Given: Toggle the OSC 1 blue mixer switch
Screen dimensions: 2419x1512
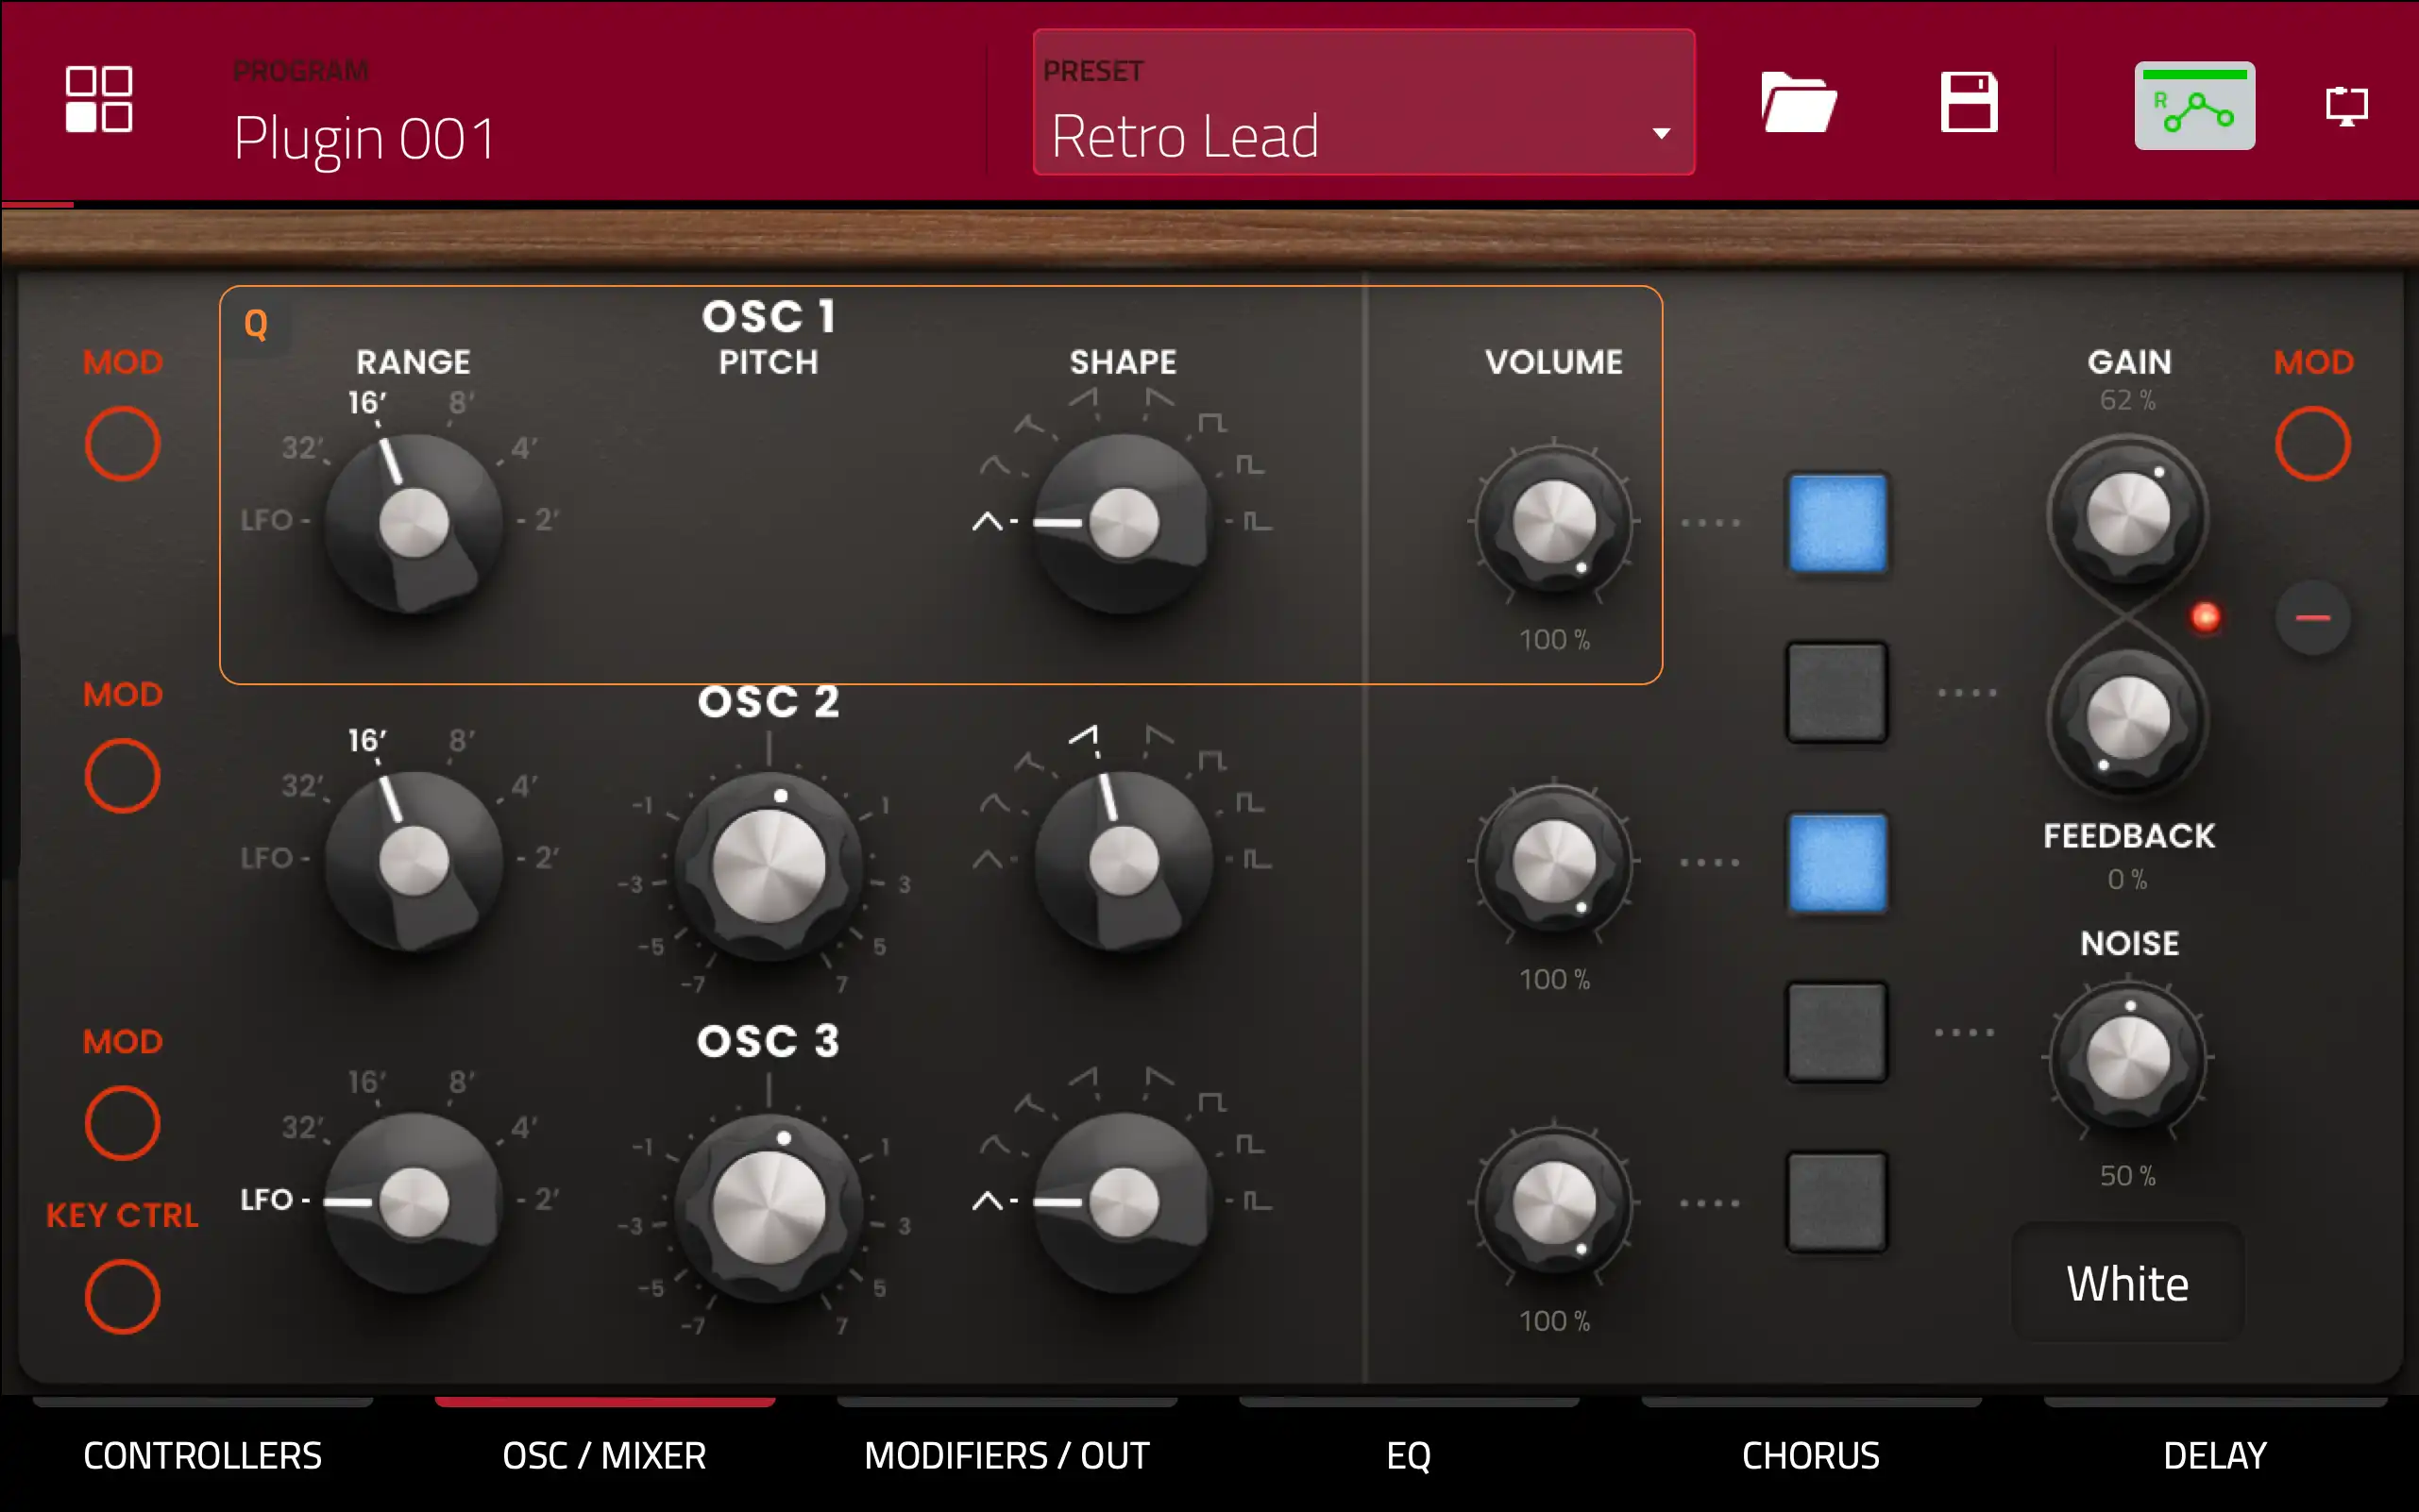Looking at the screenshot, I should point(1836,523).
